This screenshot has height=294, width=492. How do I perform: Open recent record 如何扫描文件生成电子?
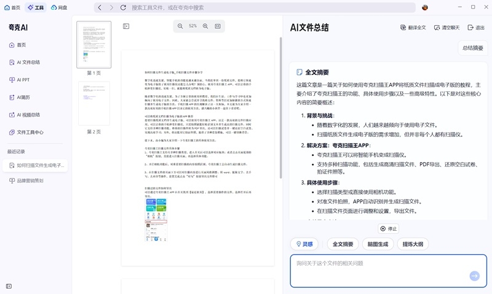35,165
